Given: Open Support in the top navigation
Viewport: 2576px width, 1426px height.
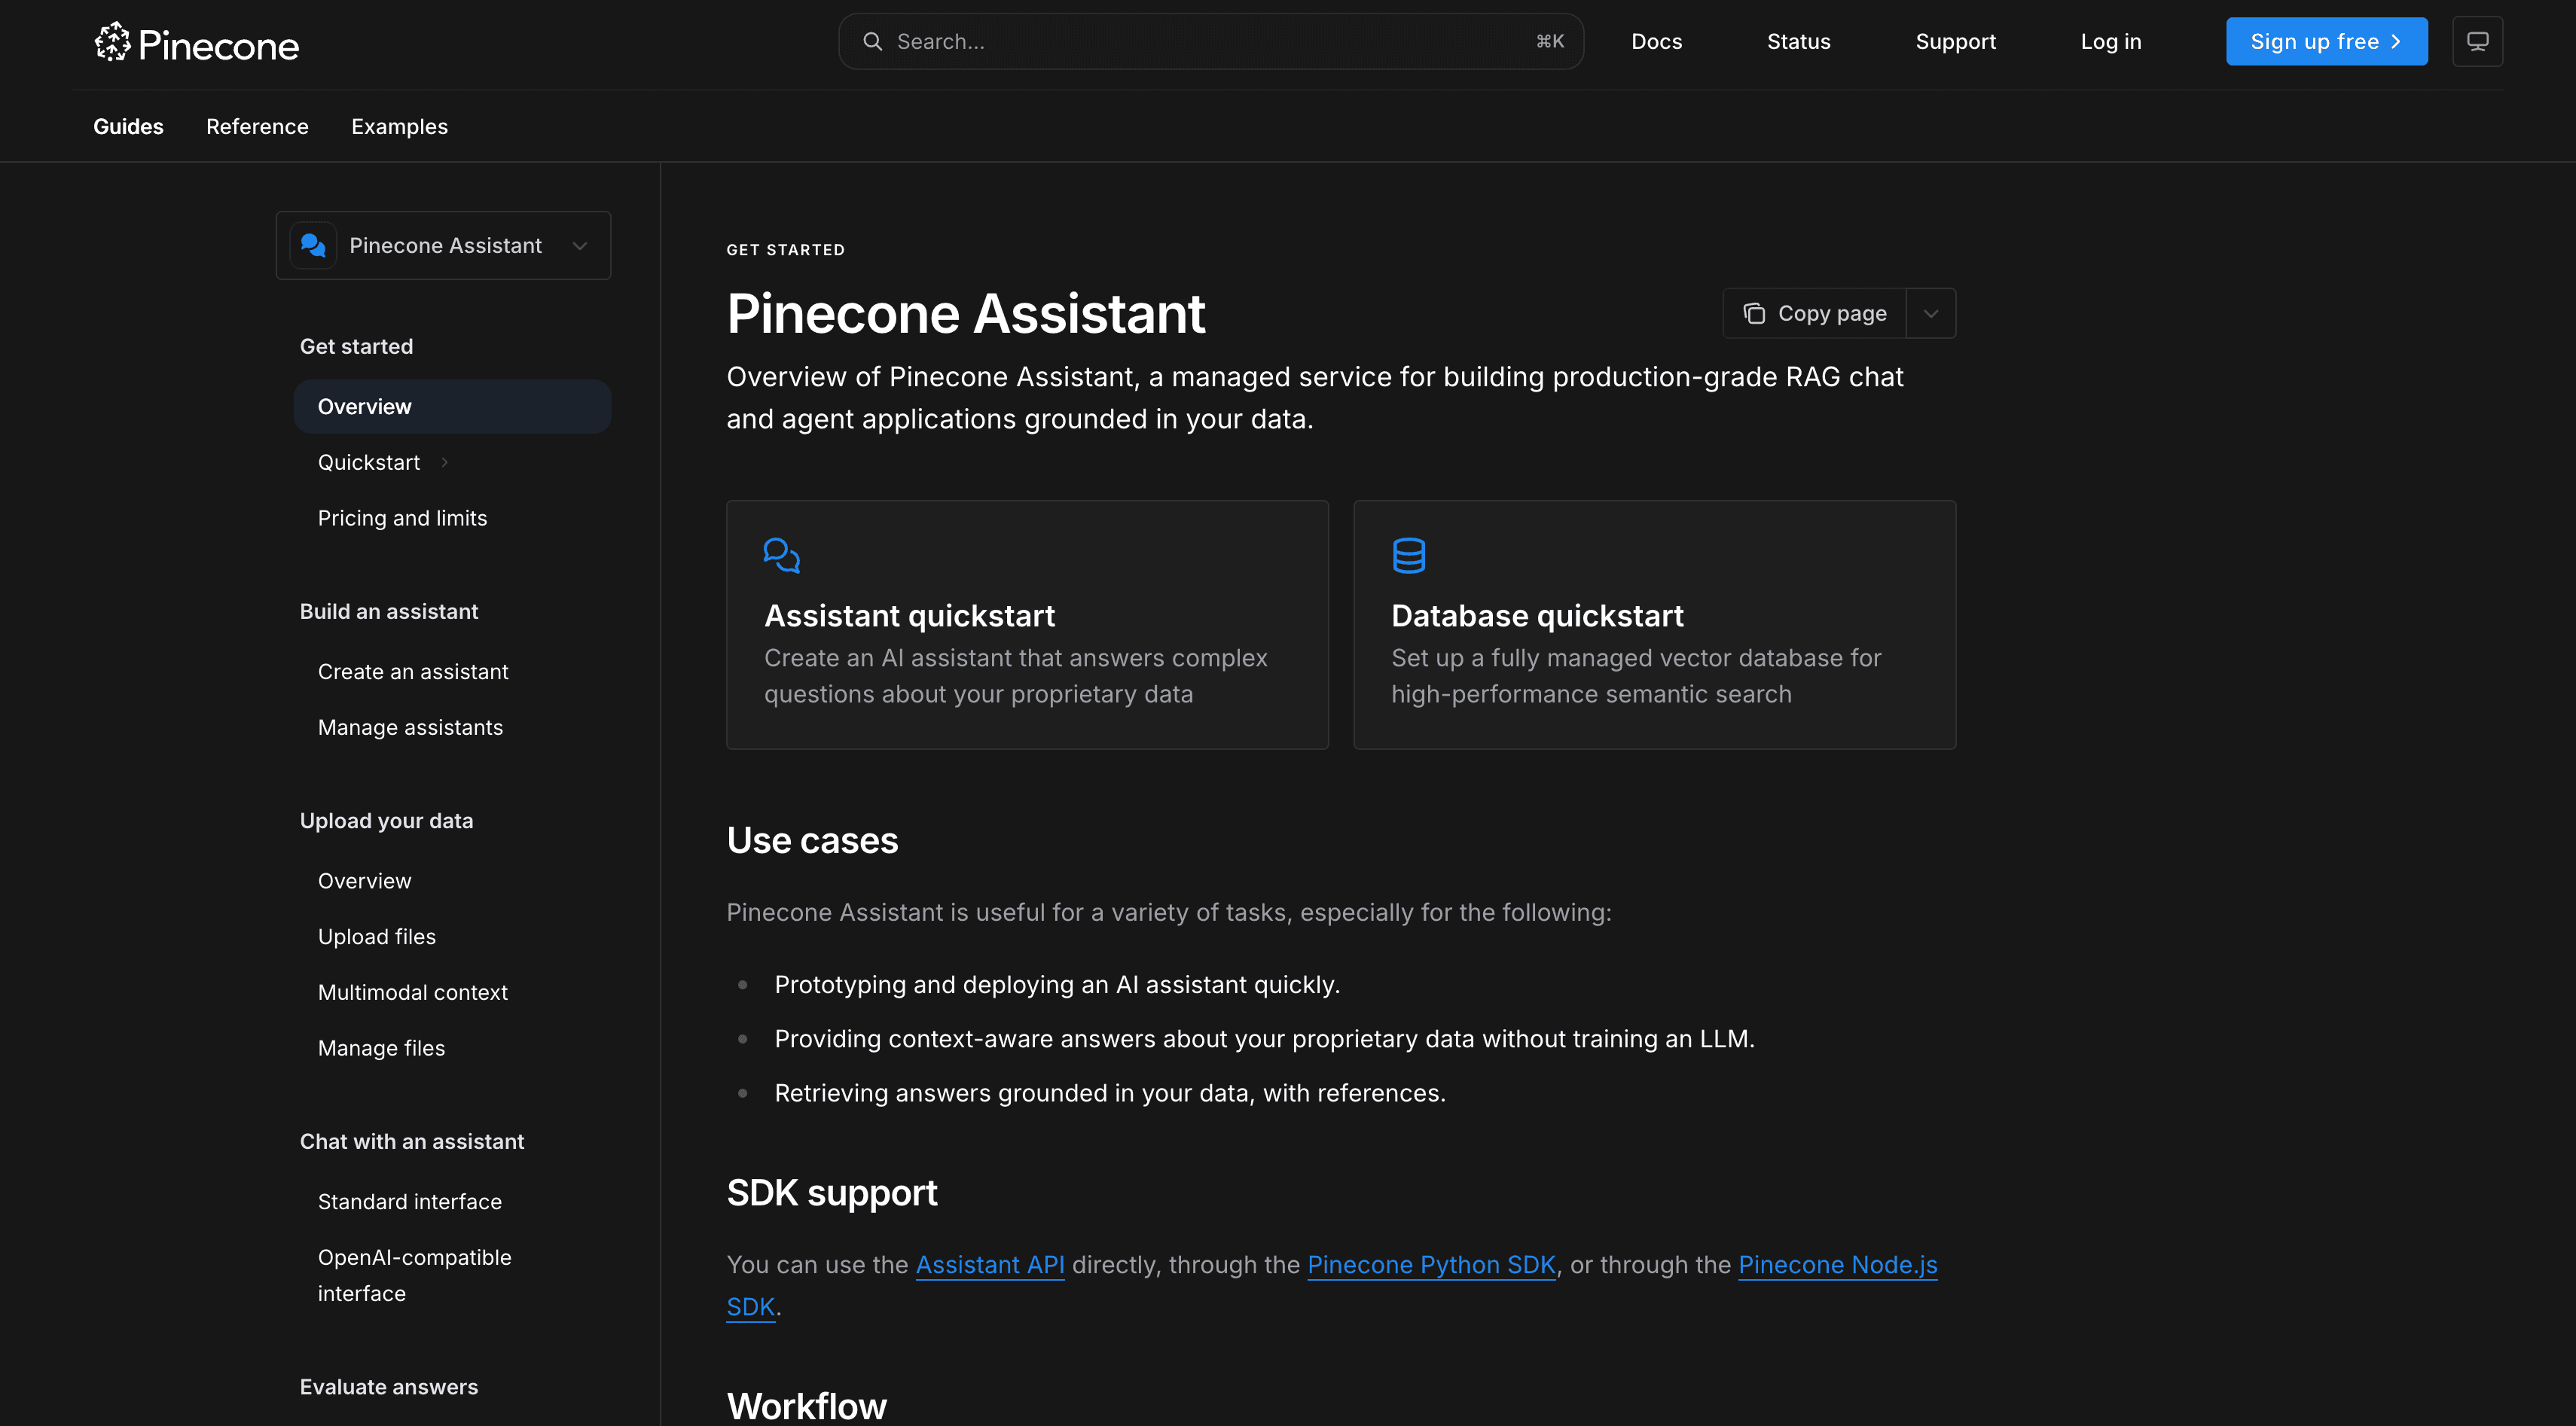Looking at the screenshot, I should (x=1955, y=42).
